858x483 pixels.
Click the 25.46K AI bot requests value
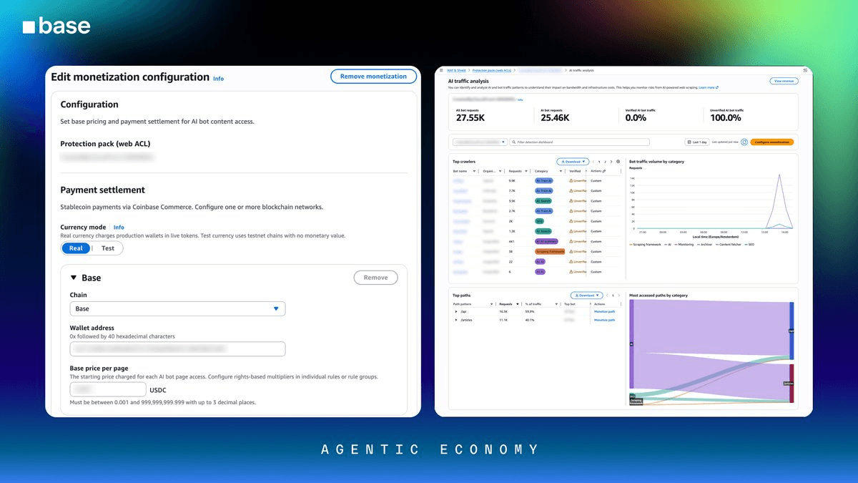555,117
